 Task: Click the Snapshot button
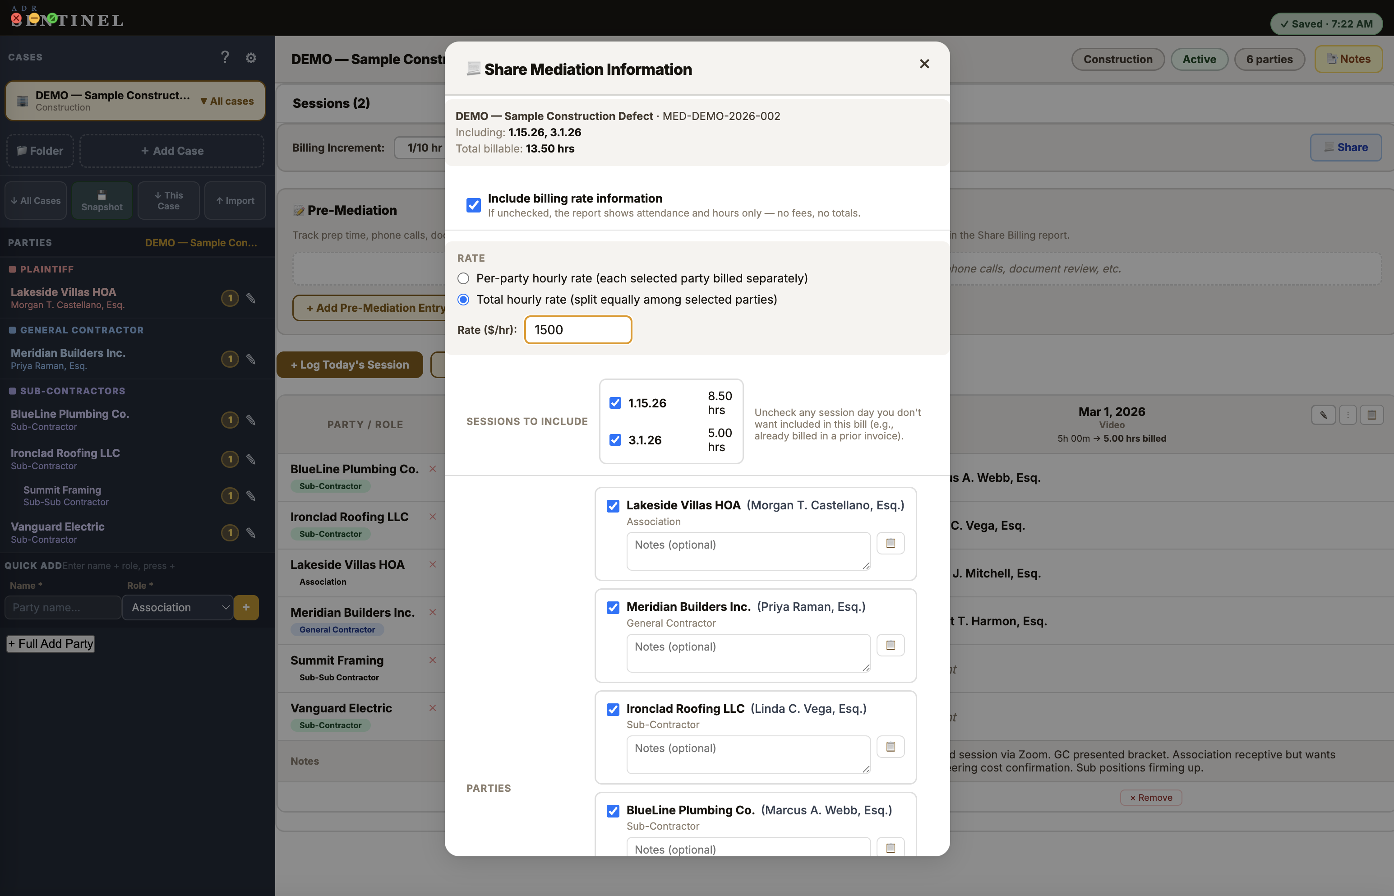tap(102, 201)
